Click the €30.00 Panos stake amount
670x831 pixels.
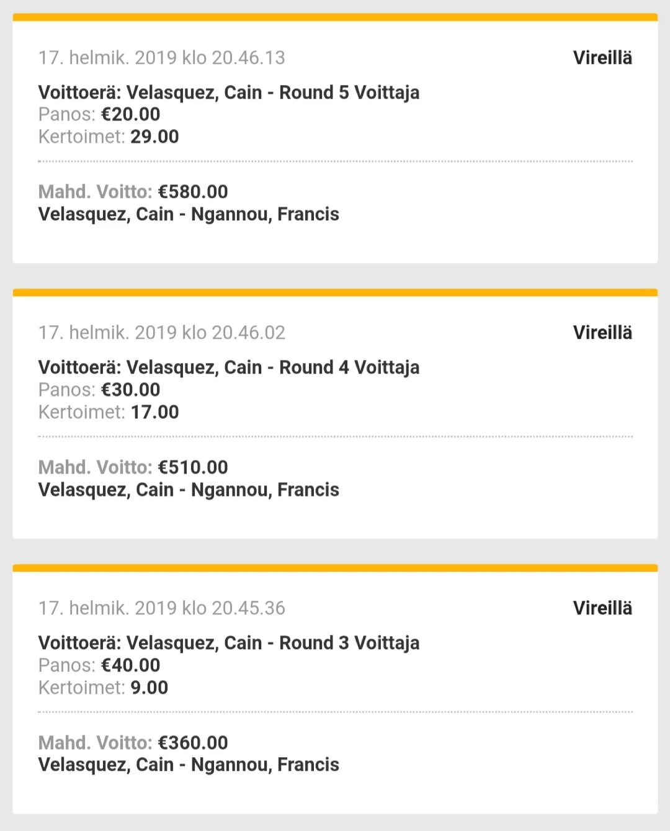click(x=130, y=390)
